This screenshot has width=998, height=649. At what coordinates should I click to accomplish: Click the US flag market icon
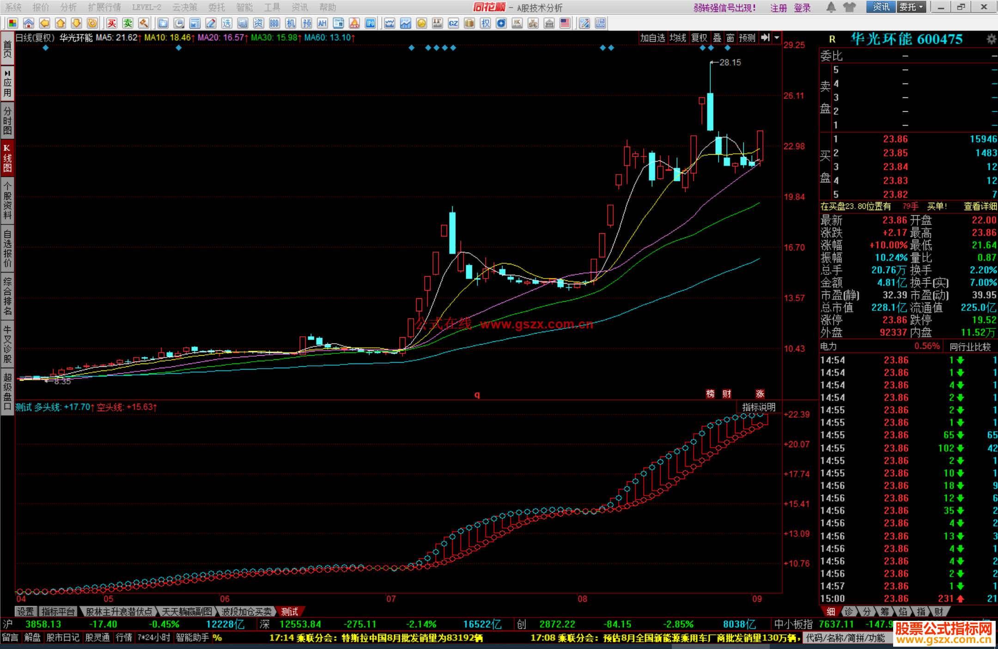tap(565, 23)
